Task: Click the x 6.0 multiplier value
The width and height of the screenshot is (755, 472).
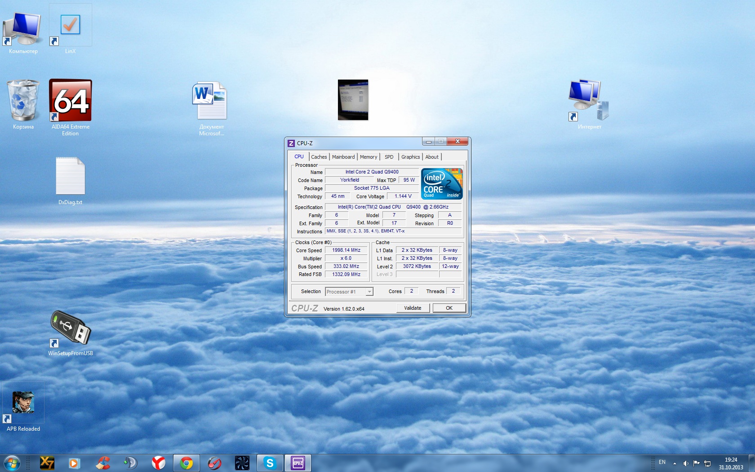Action: (x=346, y=258)
